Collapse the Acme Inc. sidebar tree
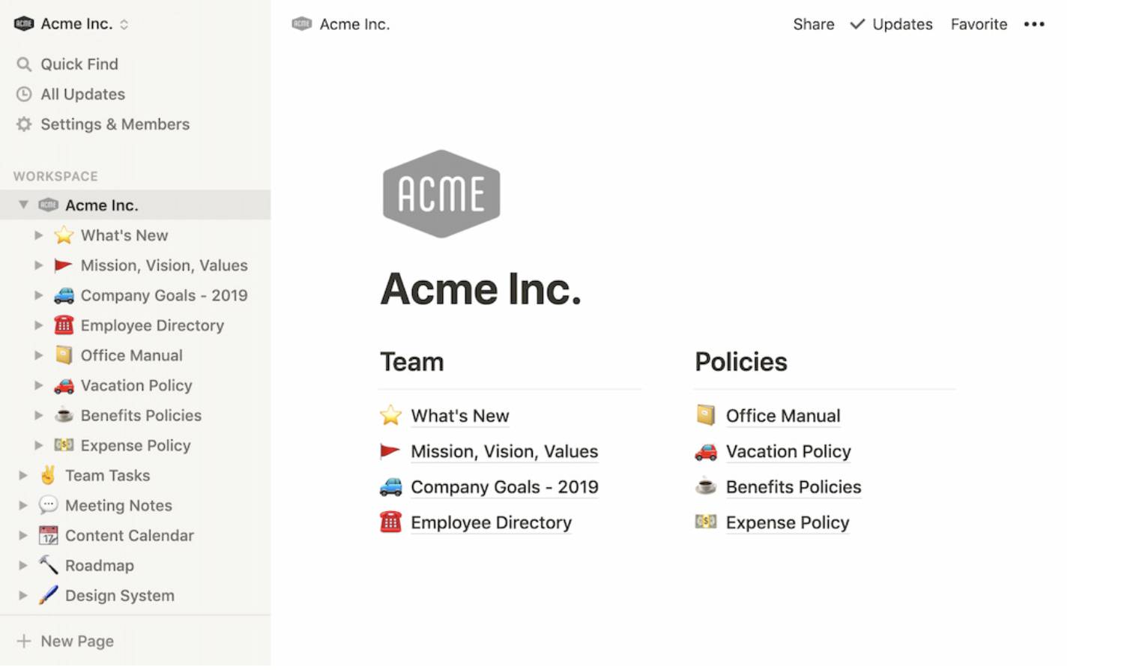1121x670 pixels. 23,205
